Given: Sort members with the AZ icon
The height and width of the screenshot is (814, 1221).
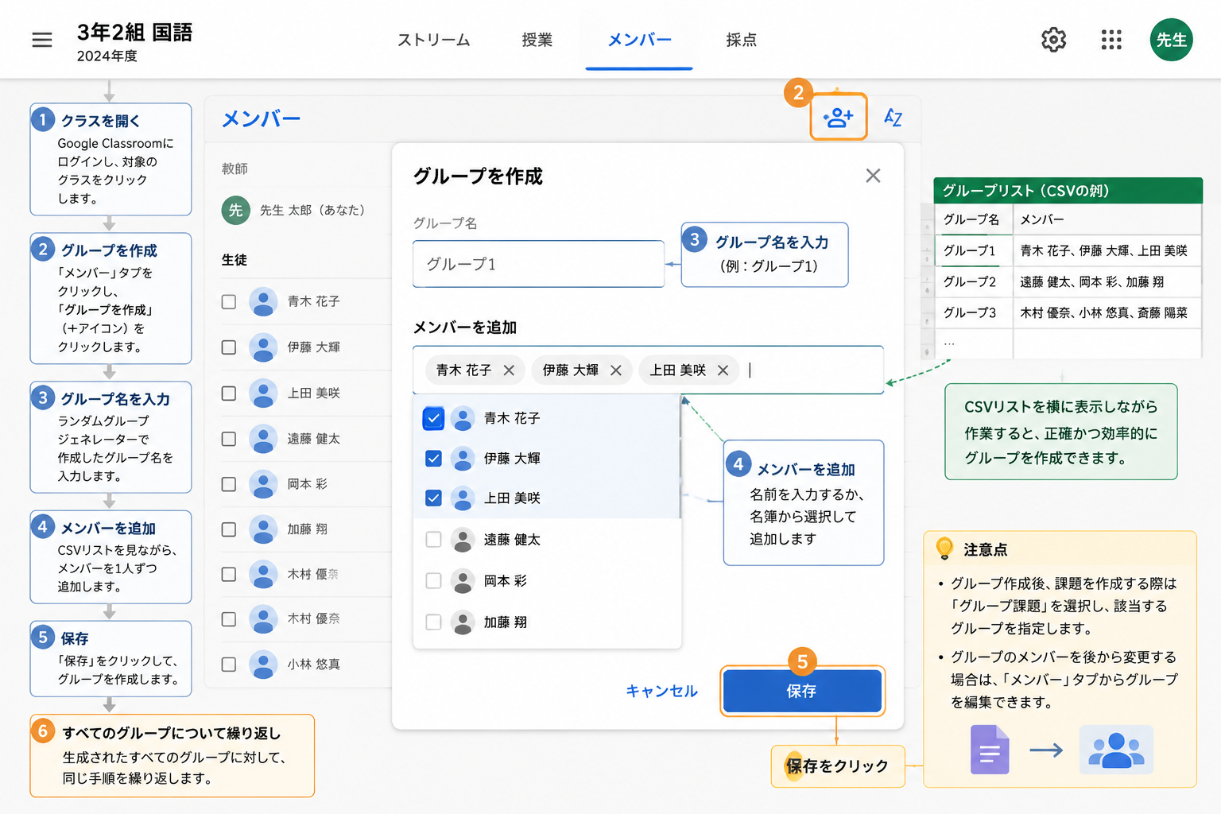Looking at the screenshot, I should tap(893, 118).
